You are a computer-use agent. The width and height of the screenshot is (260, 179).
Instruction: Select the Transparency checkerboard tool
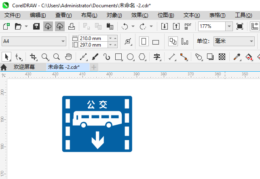pos(222,57)
